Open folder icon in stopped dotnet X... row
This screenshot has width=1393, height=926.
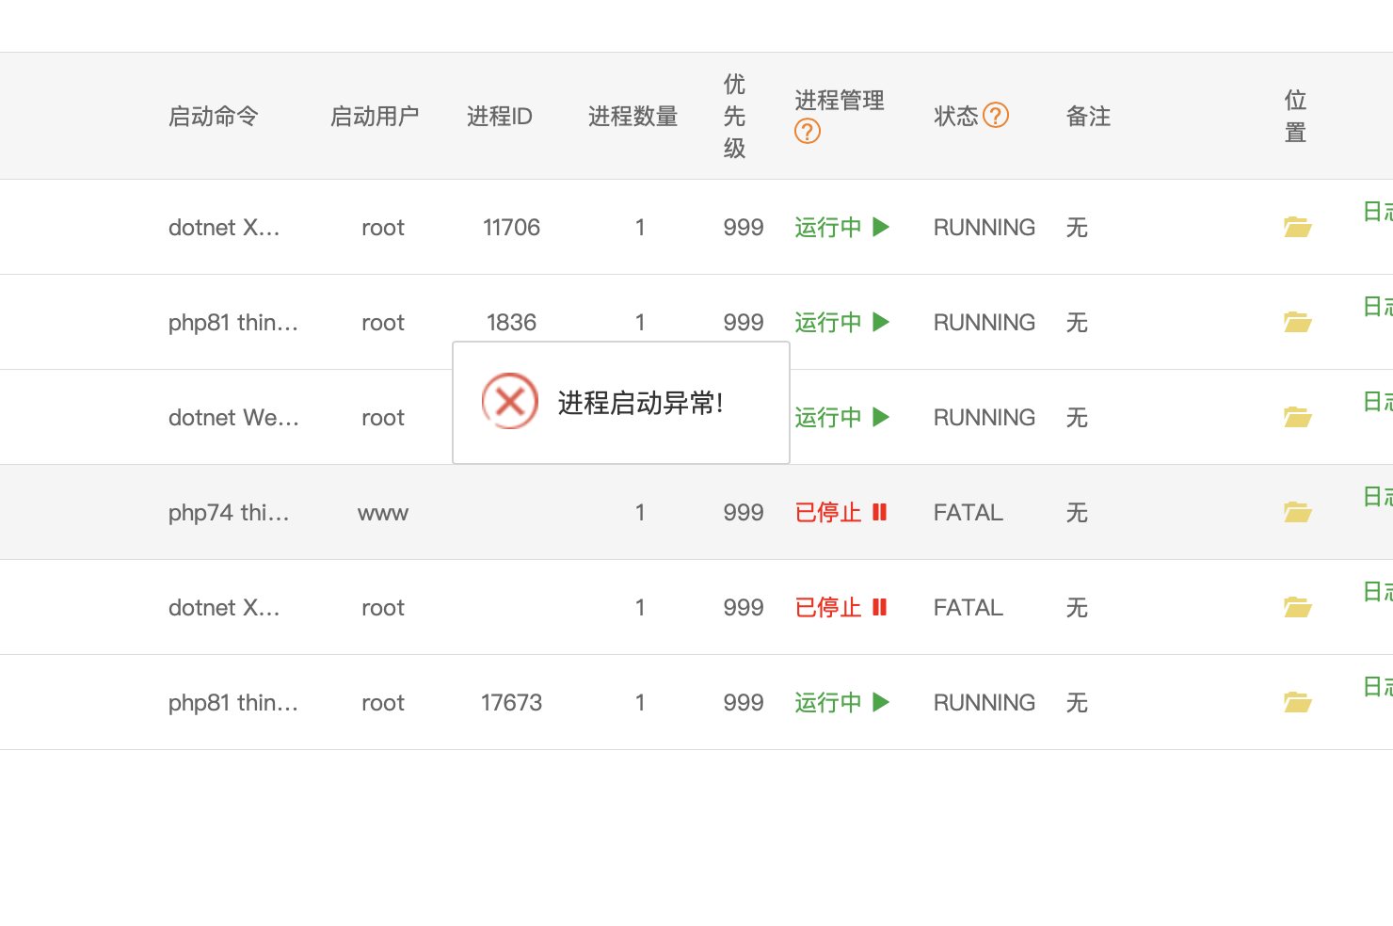[1298, 607]
